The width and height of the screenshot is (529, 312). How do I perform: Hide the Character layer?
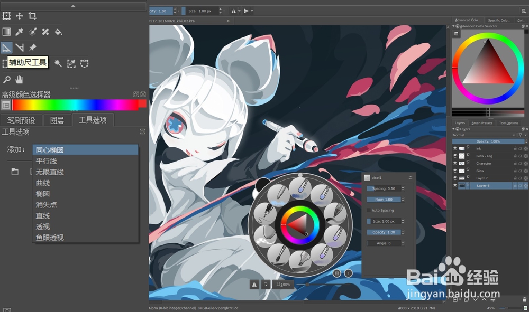455,163
